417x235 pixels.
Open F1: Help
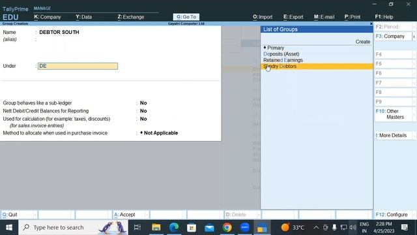384,17
